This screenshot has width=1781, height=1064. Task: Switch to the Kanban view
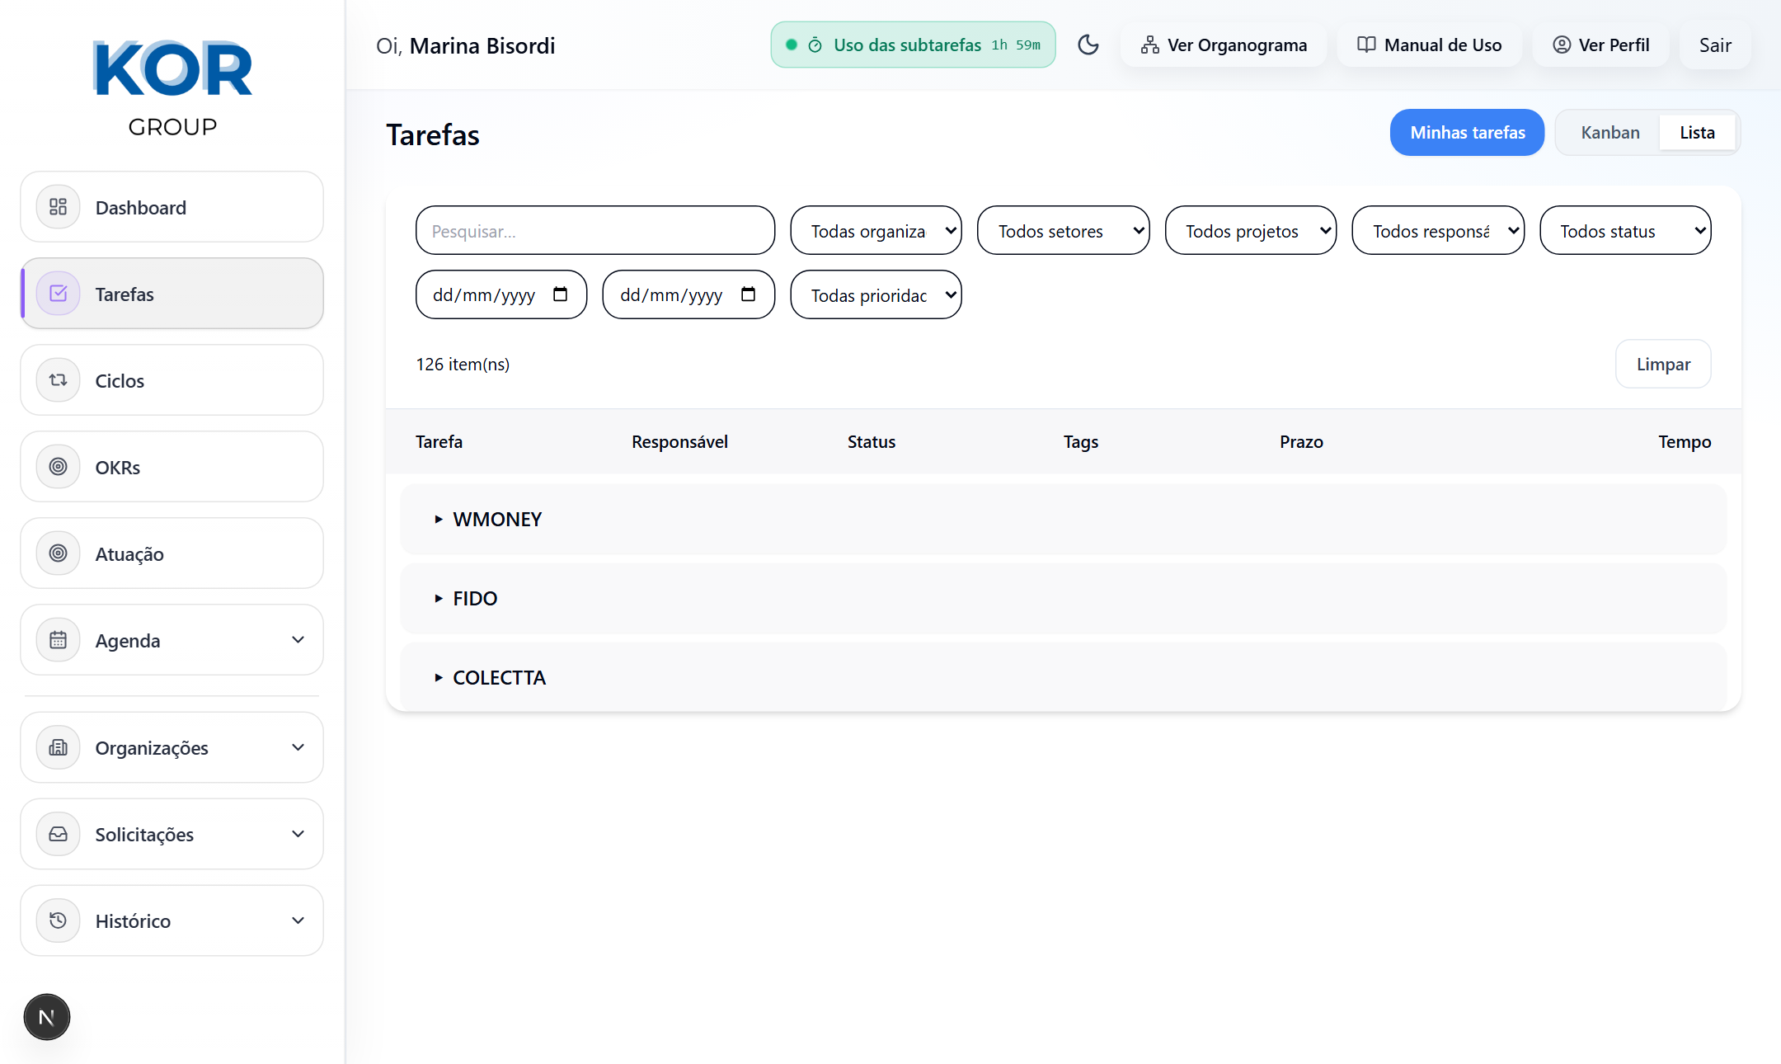coord(1609,132)
